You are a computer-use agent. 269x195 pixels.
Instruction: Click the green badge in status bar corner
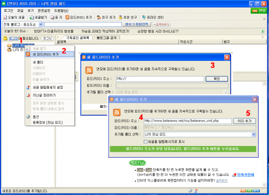click(x=250, y=191)
